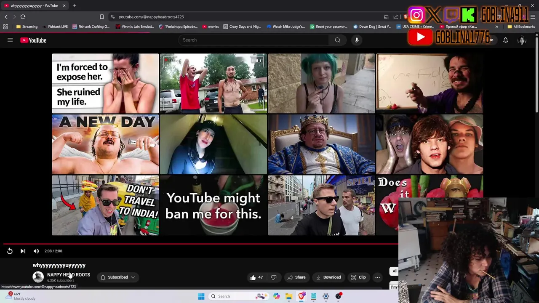
Task: Bookmark this page with the bookmark icon
Action: tap(101, 17)
